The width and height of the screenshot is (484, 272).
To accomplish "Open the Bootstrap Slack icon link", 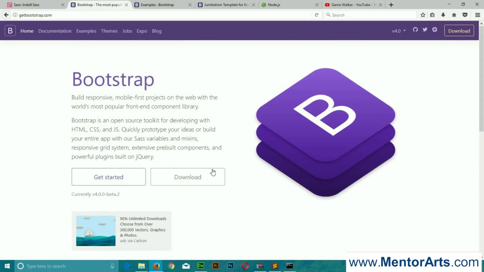I will tap(435, 30).
